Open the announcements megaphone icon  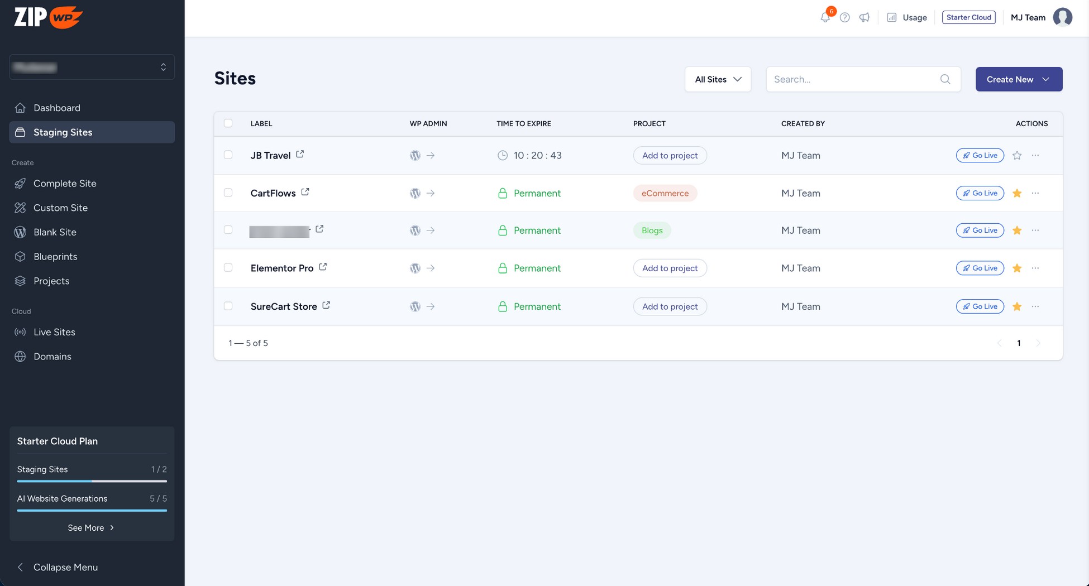(x=864, y=17)
